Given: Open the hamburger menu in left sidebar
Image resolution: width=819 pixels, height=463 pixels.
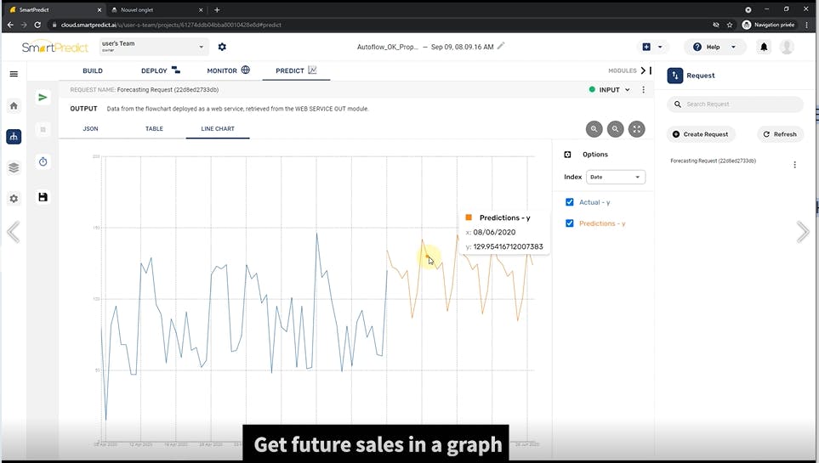Looking at the screenshot, I should coord(14,74).
